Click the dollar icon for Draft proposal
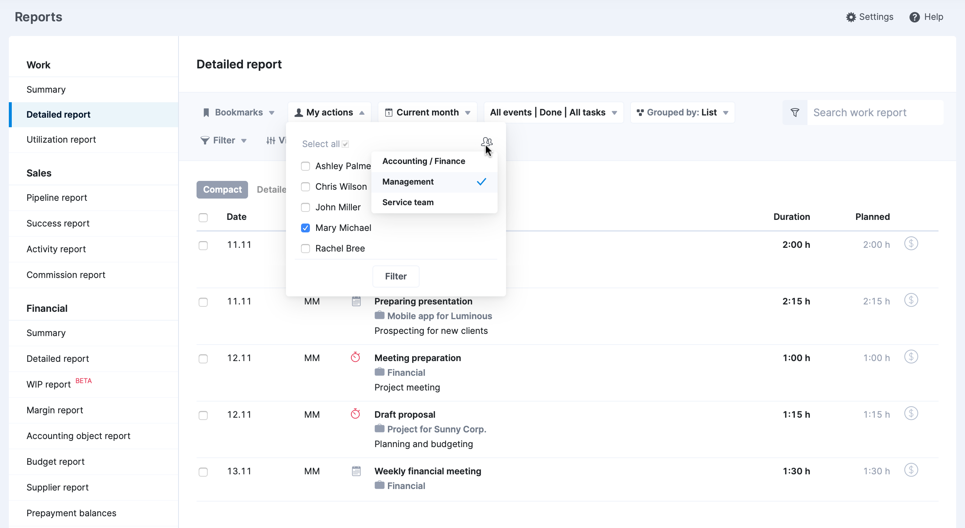965x528 pixels. pyautogui.click(x=911, y=414)
